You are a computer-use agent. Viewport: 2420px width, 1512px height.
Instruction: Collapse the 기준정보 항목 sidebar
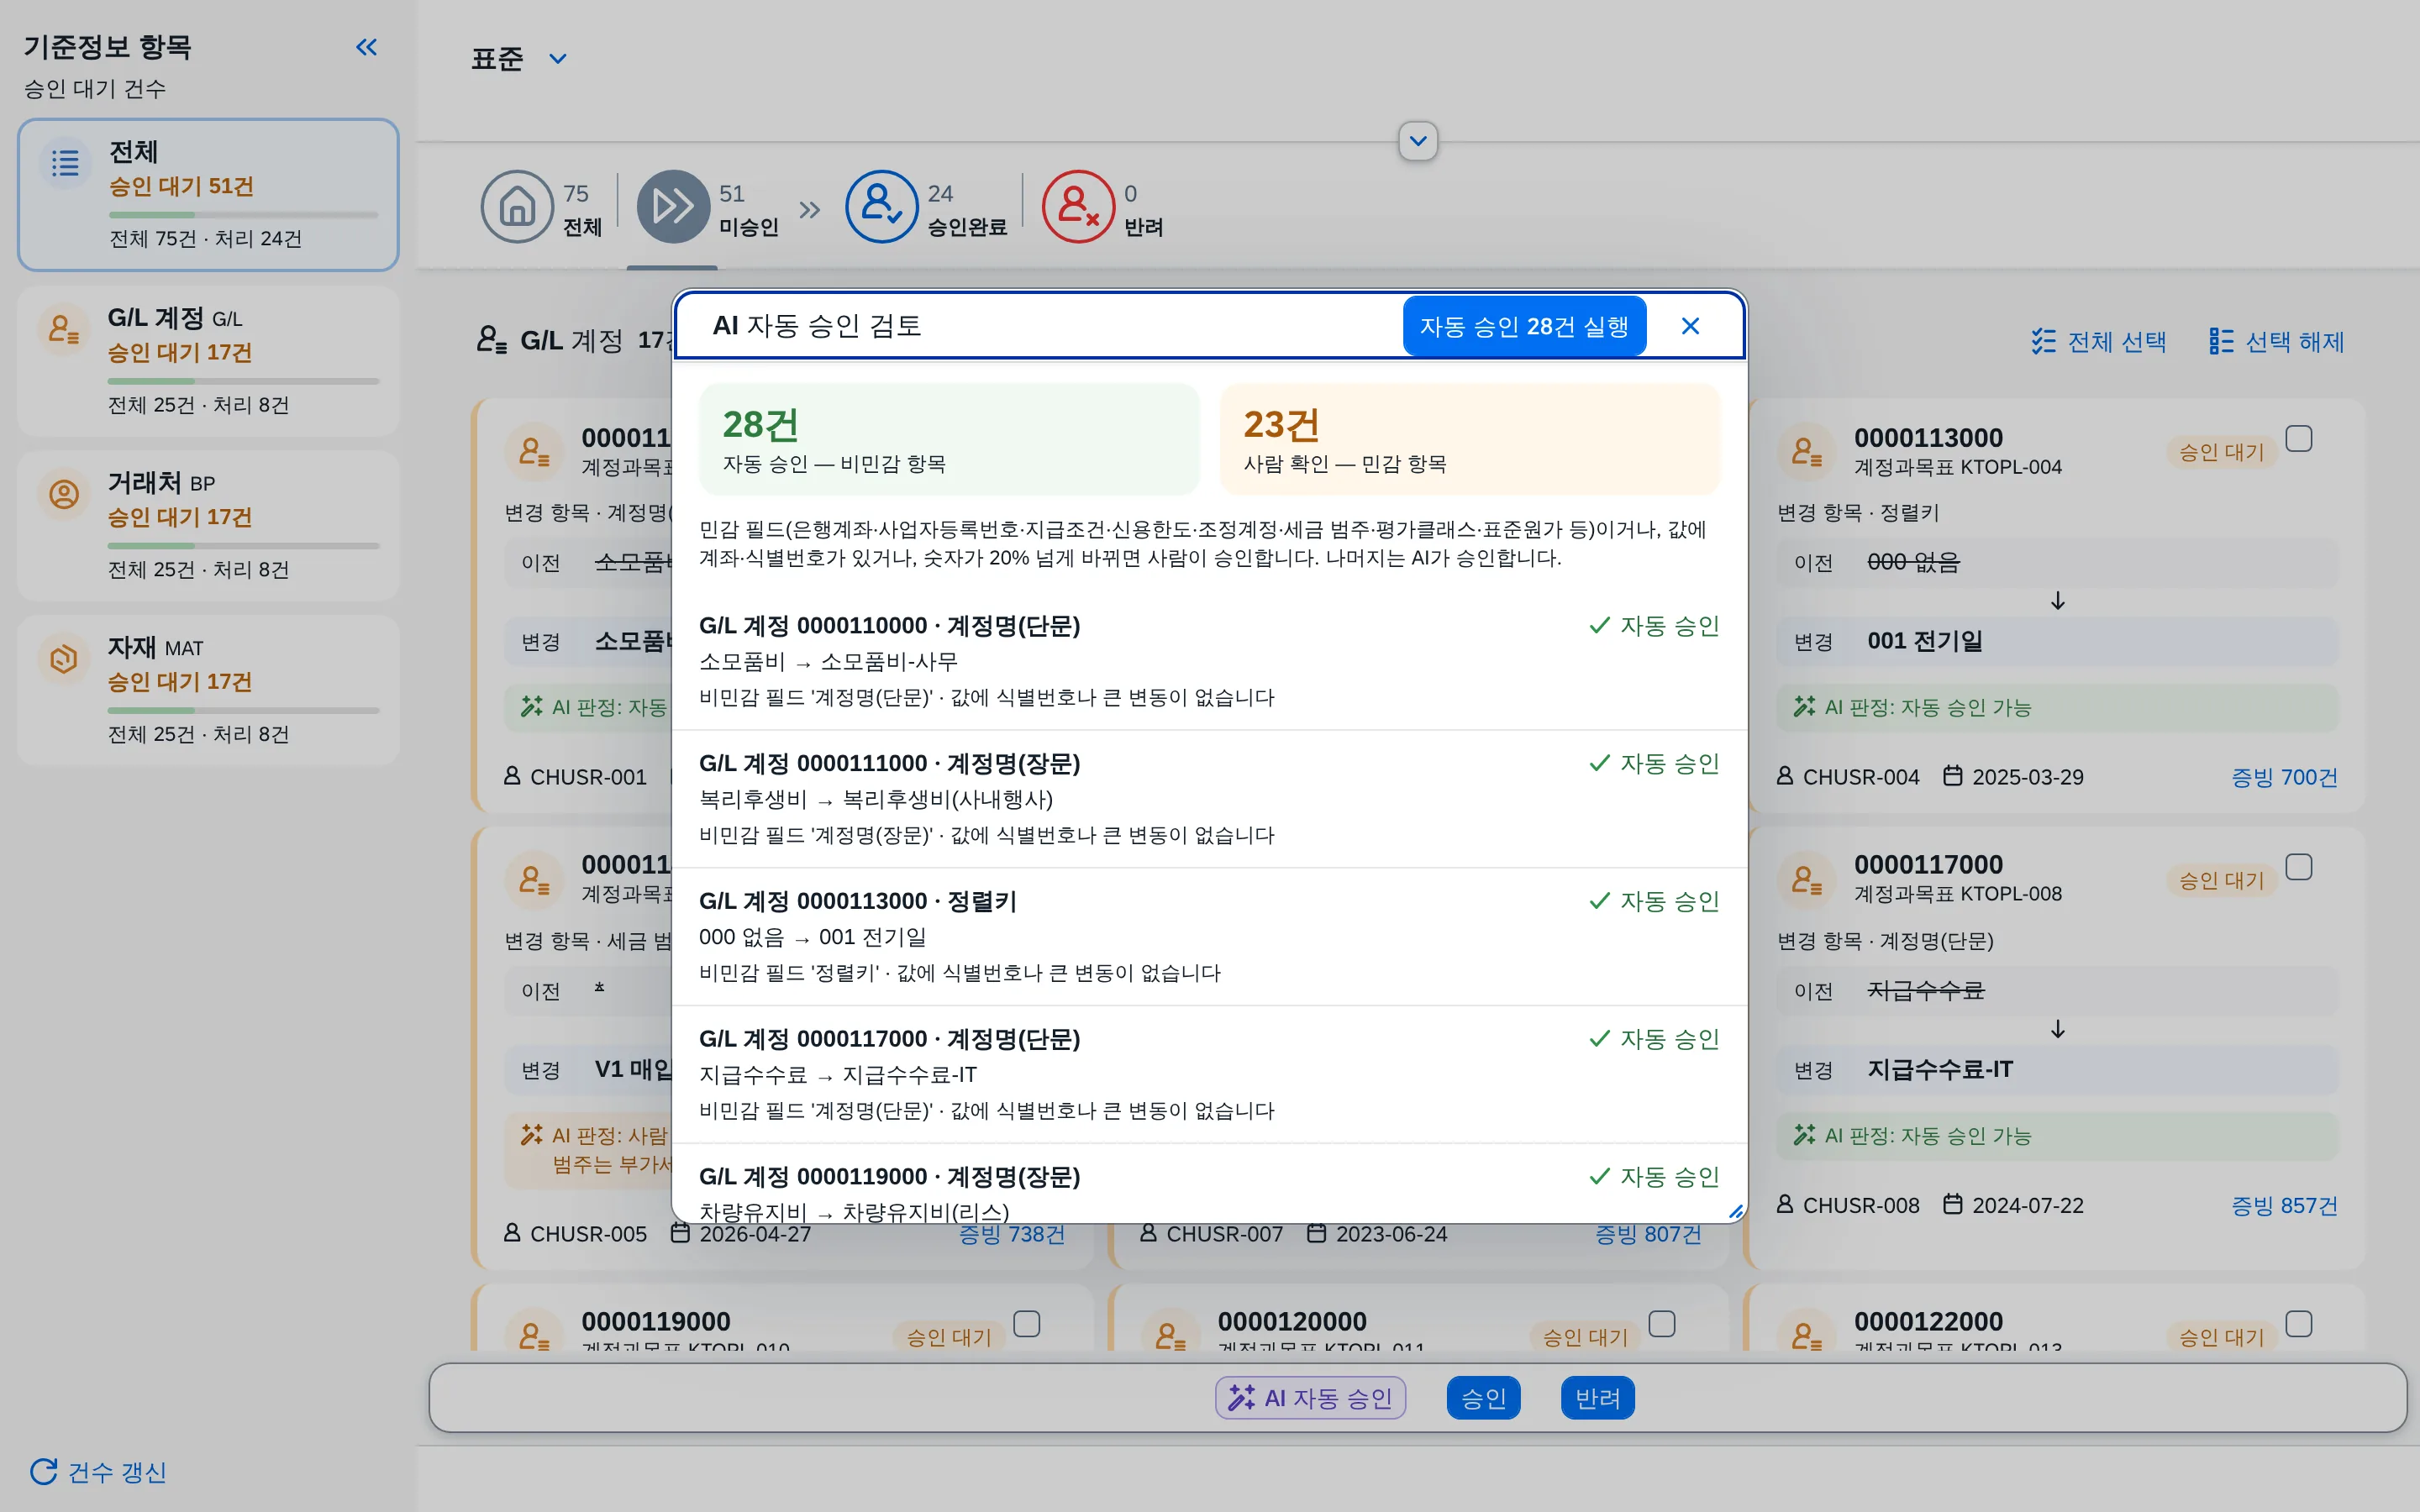point(367,47)
